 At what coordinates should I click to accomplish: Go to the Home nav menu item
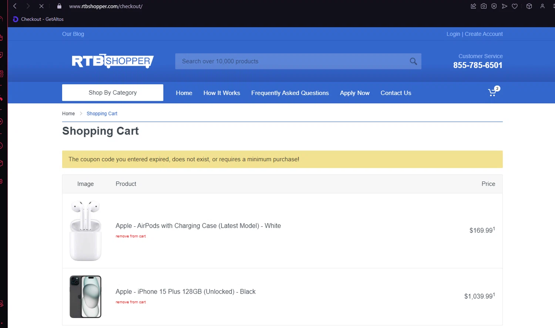[x=184, y=93]
